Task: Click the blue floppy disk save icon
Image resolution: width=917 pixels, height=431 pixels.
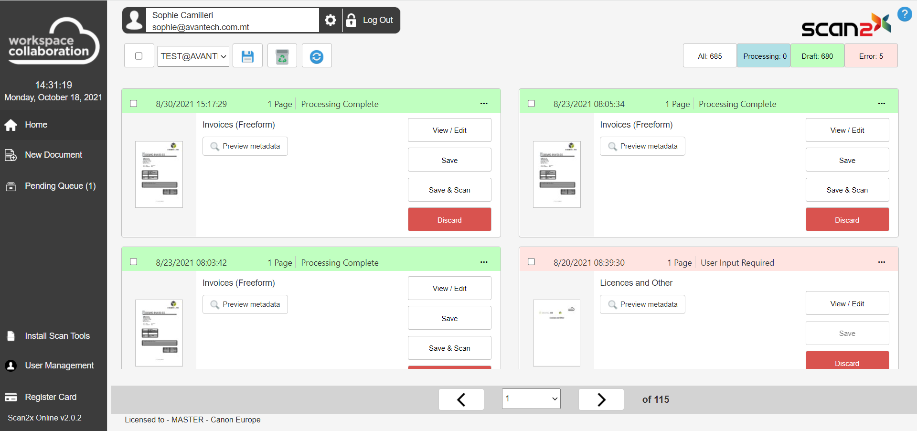Action: (247, 56)
